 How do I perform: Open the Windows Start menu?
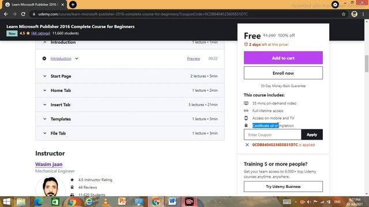click(6, 202)
